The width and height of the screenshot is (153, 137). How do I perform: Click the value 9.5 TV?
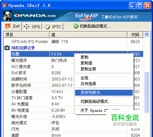[x=57, y=98]
